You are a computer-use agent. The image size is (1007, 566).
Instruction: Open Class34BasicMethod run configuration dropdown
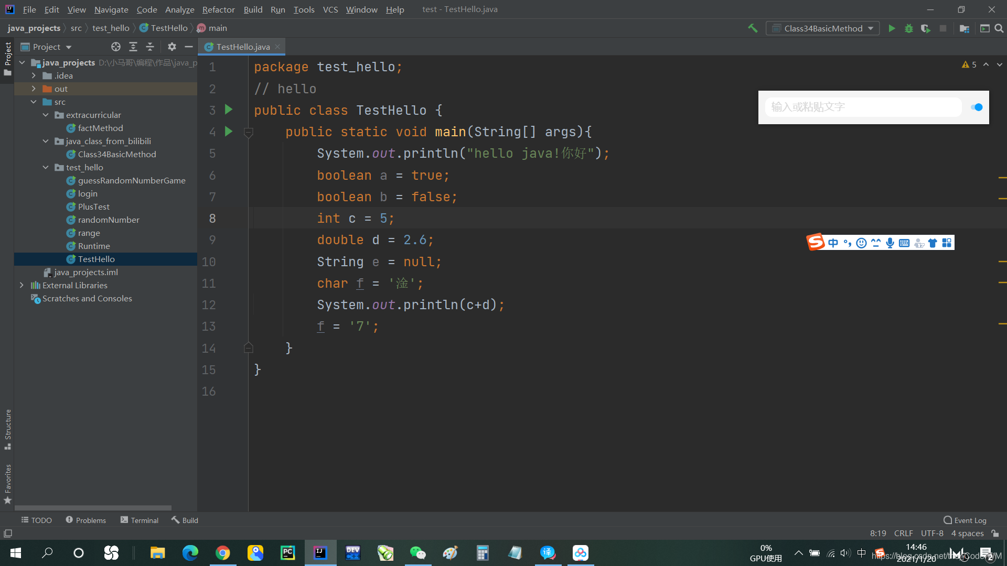822,28
